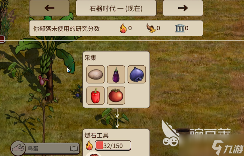
Task: Click the 32/150 research progress bar
Action: [x=113, y=146]
